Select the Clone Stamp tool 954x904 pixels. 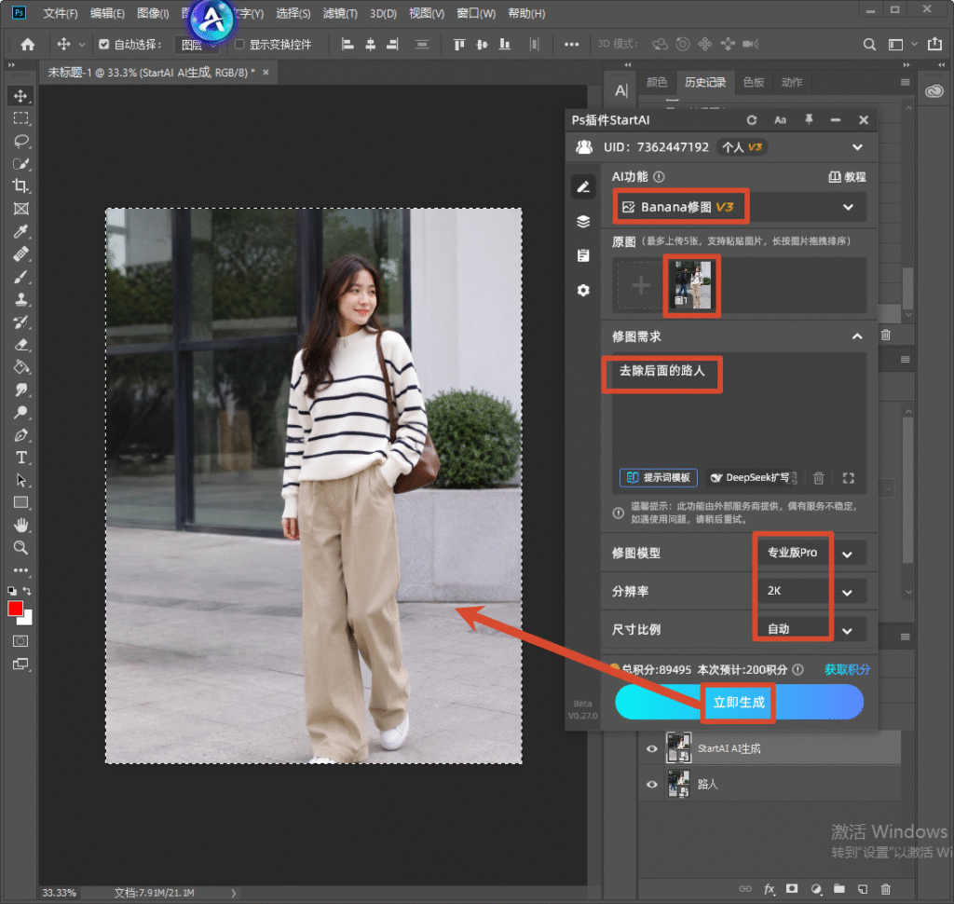(x=20, y=299)
